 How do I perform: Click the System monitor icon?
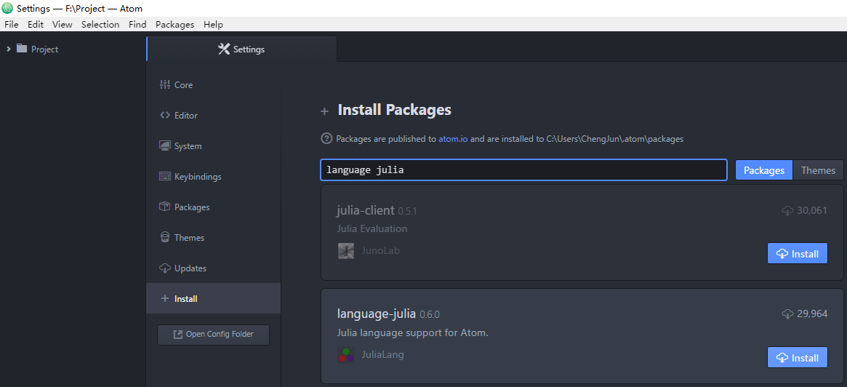[165, 146]
